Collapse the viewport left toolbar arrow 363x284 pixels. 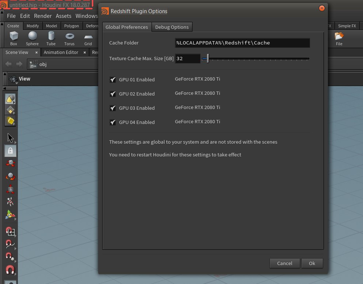5,88
